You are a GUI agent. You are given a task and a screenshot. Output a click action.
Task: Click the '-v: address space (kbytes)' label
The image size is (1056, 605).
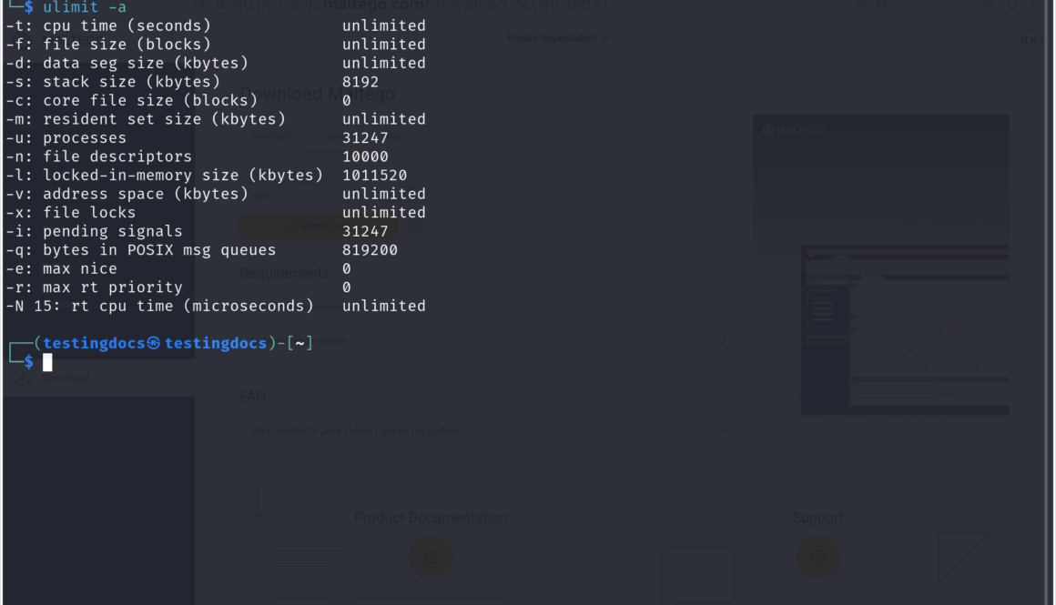point(127,194)
